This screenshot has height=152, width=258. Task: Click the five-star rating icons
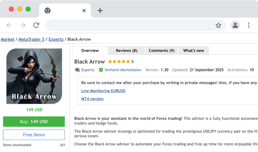[x=119, y=62]
